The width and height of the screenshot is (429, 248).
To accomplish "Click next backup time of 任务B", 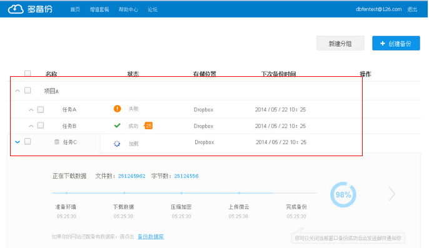I will pos(280,126).
